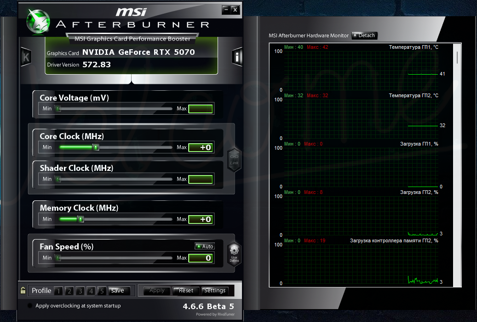Click the Температура ГП2 graph
Image resolution: width=477 pixels, height=322 pixels.
tap(361, 119)
